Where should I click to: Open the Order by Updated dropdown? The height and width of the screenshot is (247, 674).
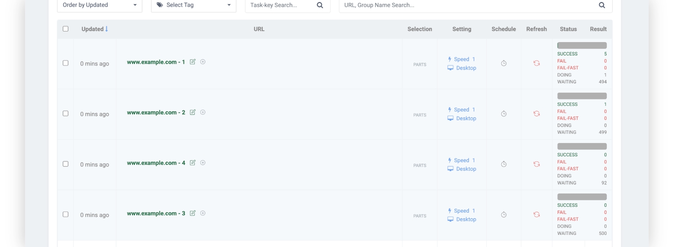pos(99,5)
